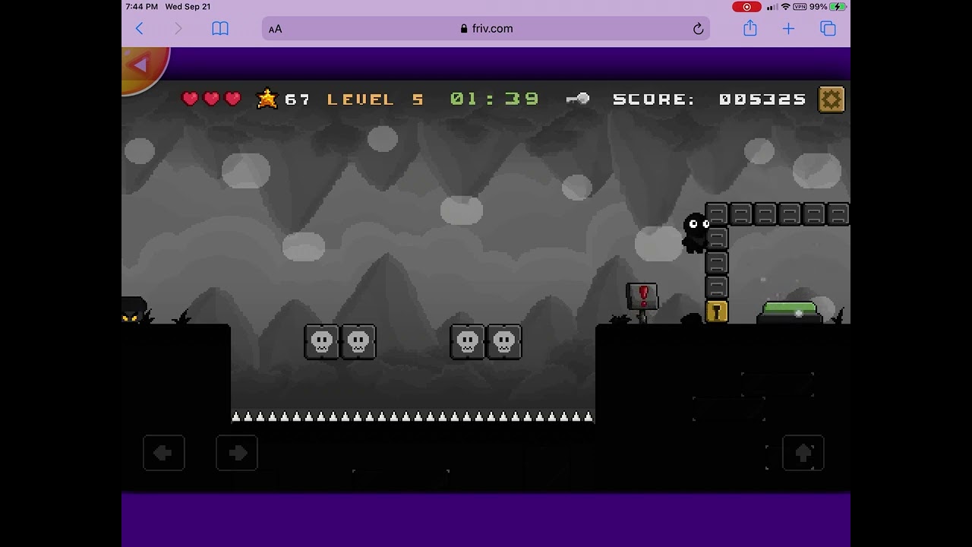Image resolution: width=972 pixels, height=547 pixels.
Task: Open the Safari tab overview icon
Action: pos(828,29)
